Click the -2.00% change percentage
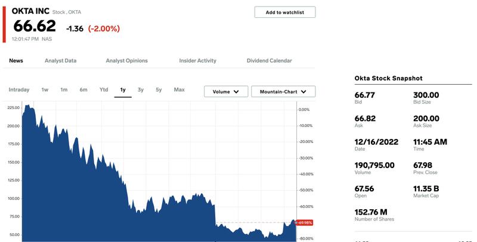This screenshot has width=477, height=242. pos(104,29)
